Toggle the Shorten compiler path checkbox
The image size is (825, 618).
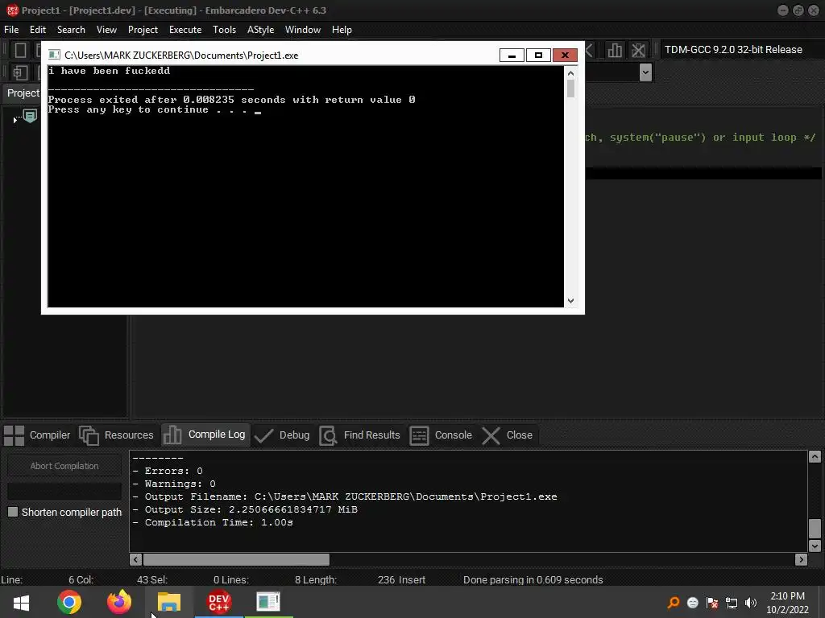[13, 512]
